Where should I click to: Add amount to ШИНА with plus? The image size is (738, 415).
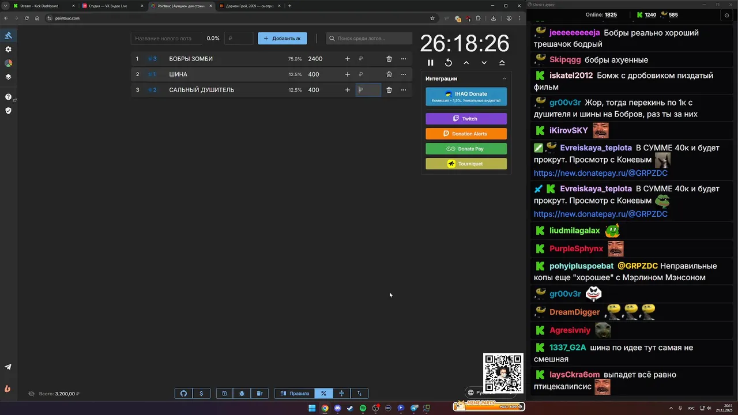pyautogui.click(x=347, y=74)
